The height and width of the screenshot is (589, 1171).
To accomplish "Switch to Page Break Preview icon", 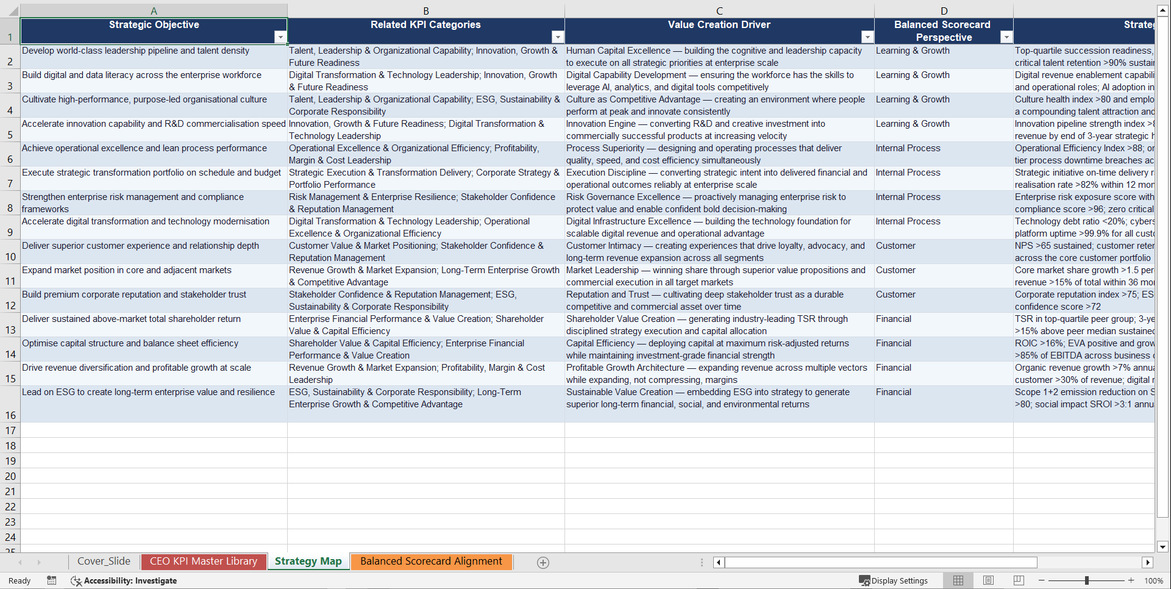I will [x=1019, y=580].
